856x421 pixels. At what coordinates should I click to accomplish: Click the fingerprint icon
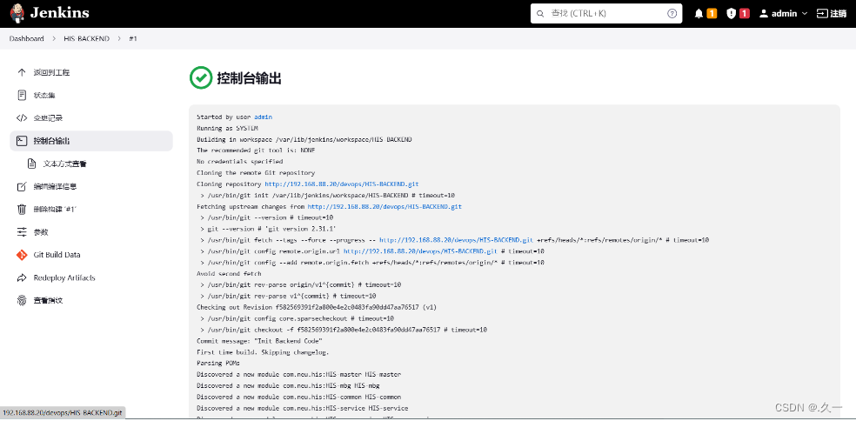point(22,300)
